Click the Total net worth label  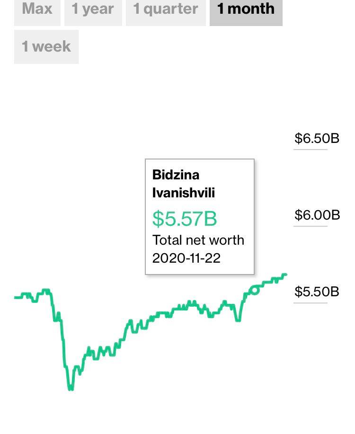tap(198, 240)
